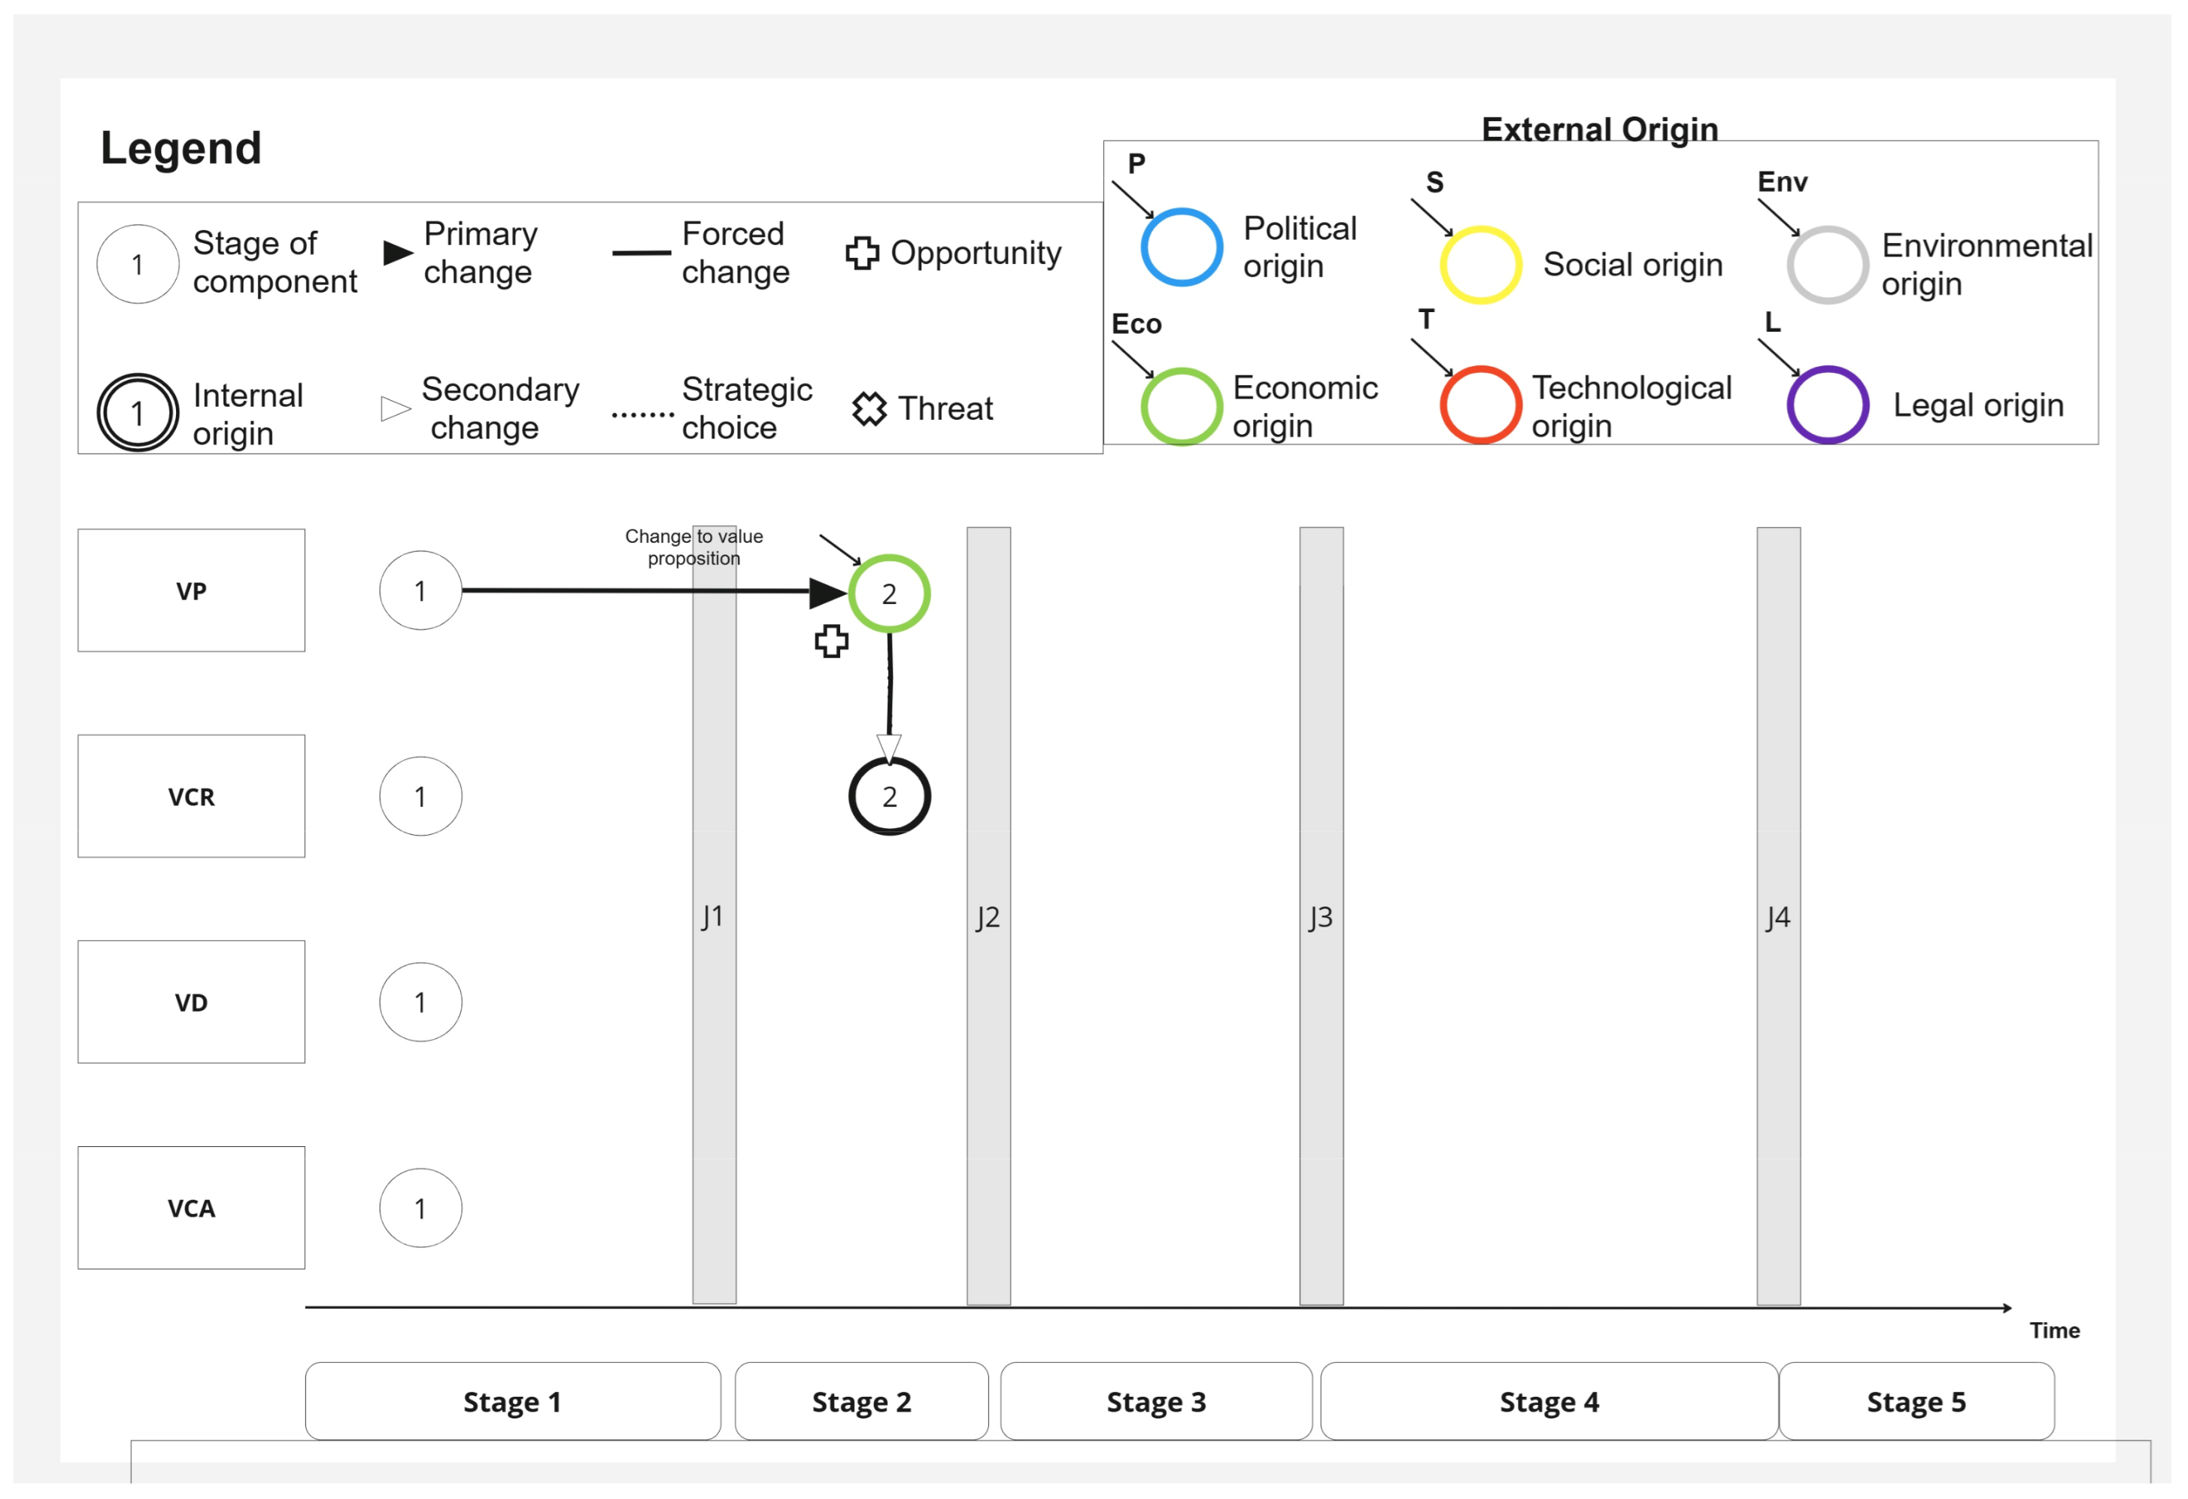Select the black Primary change arrowhead in legend
2188x1499 pixels.
(x=397, y=253)
